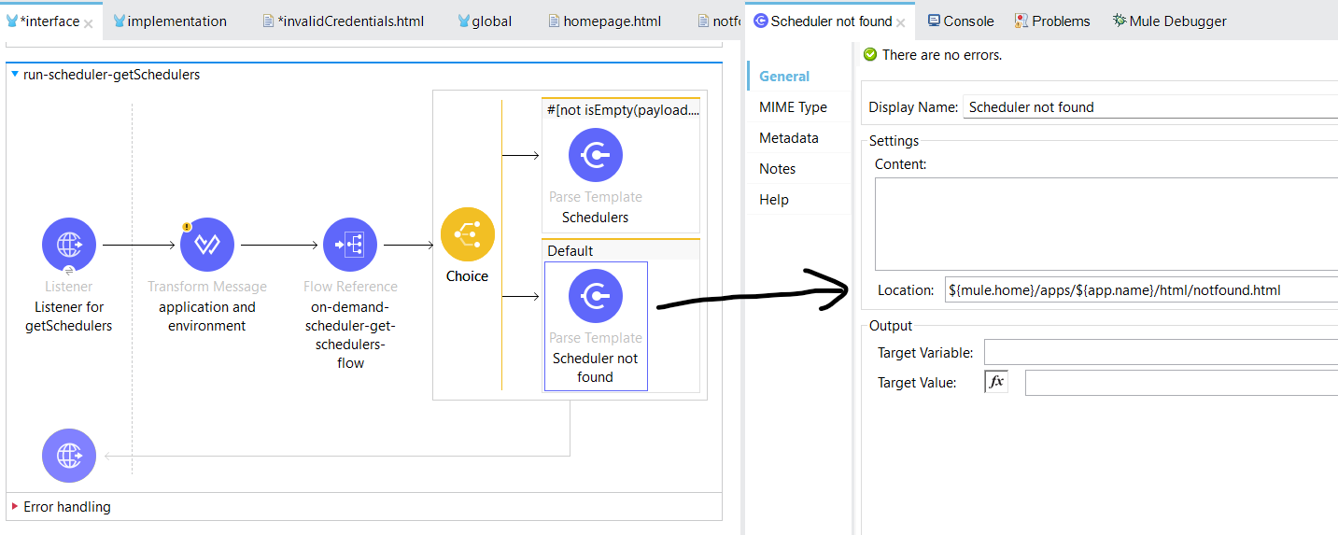
Task: Click the fx expression button for Target Value
Action: click(x=996, y=382)
